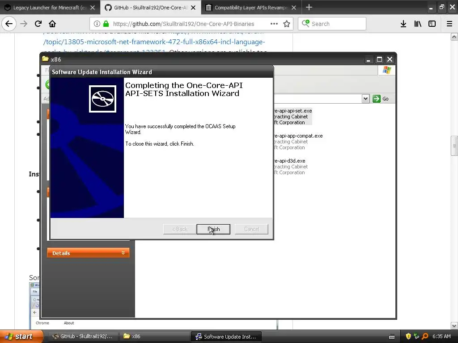Screen dimensions: 458x343
Task: Go back in Firefox history
Action: click(x=9, y=24)
